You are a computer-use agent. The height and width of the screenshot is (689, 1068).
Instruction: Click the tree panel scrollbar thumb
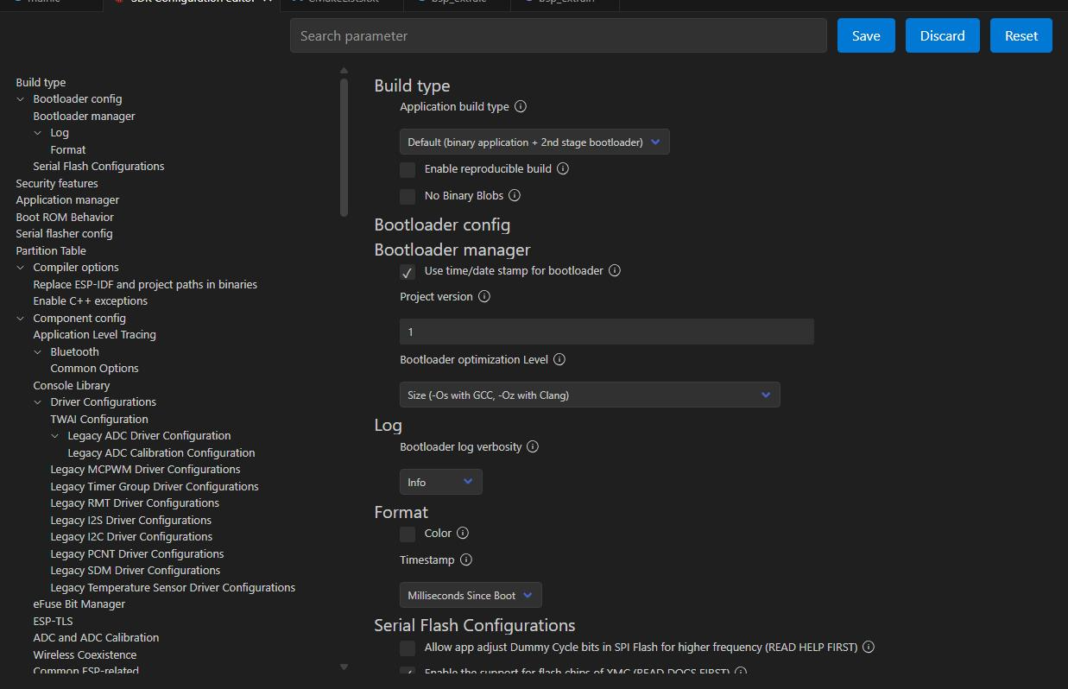tap(344, 148)
